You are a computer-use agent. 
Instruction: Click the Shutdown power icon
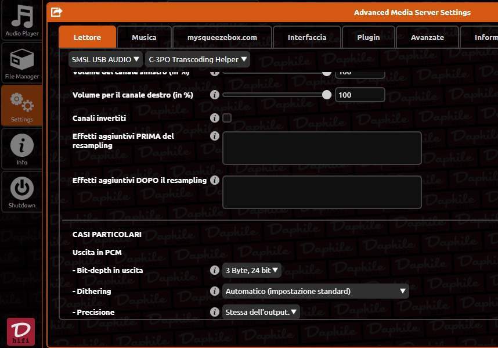[21, 192]
